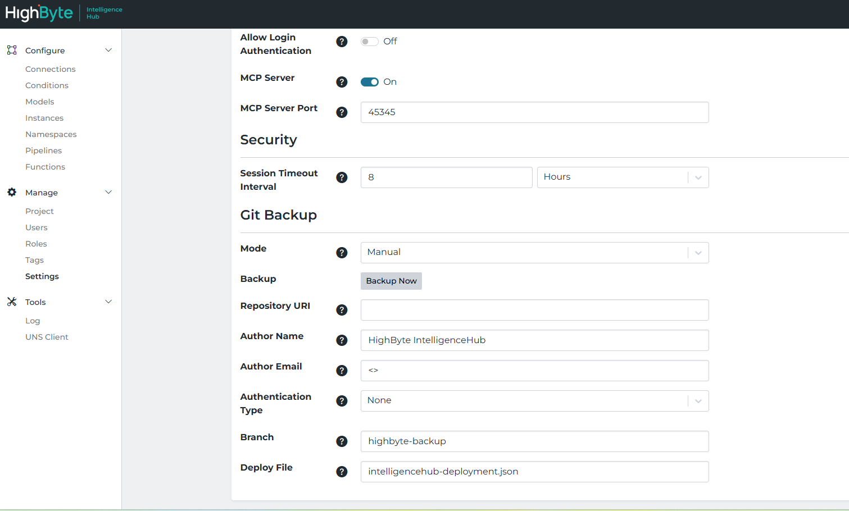Collapse the Configure section chevron
849x511 pixels.
click(x=108, y=50)
